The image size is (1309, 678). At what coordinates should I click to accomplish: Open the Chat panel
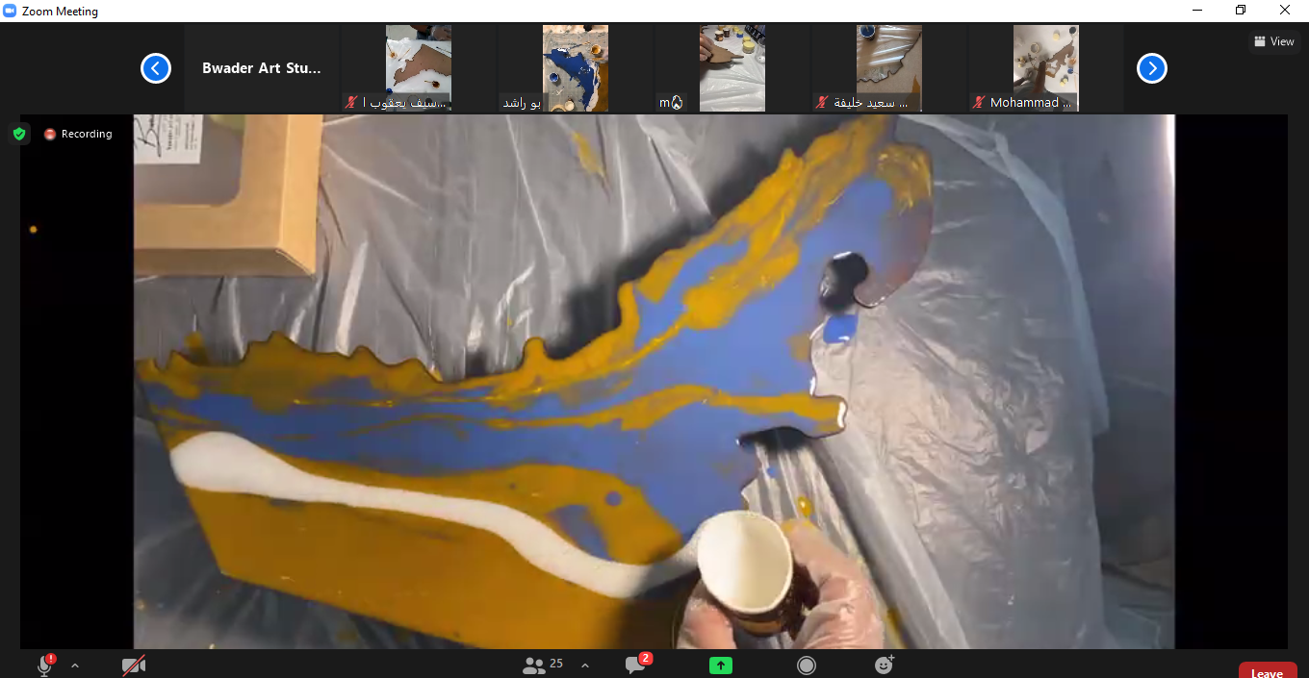point(636,665)
